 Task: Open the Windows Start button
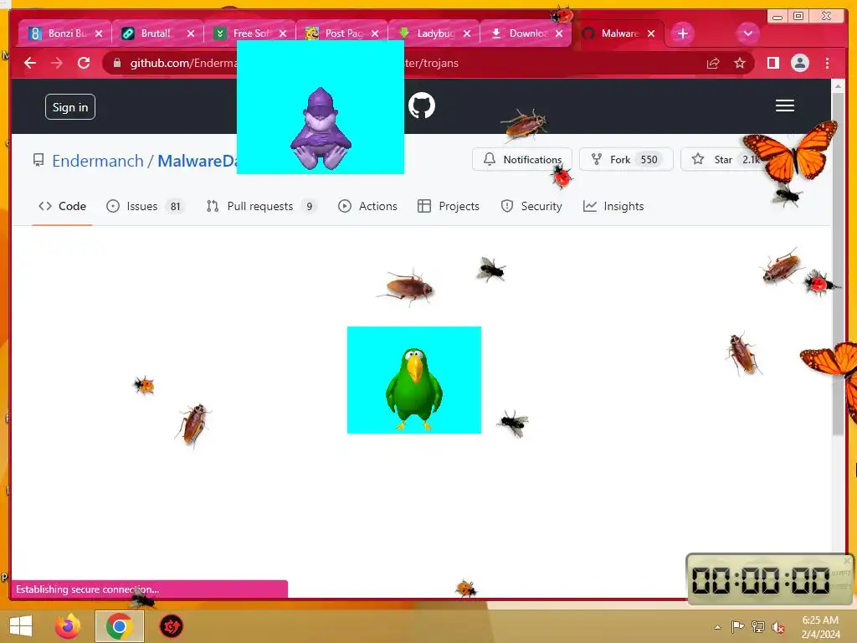[x=21, y=626]
